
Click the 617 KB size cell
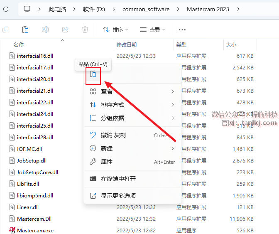(x=245, y=56)
